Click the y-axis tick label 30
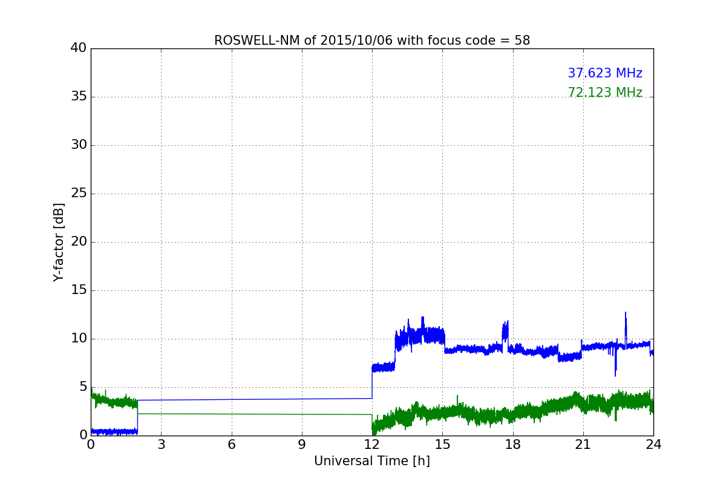 [79, 145]
